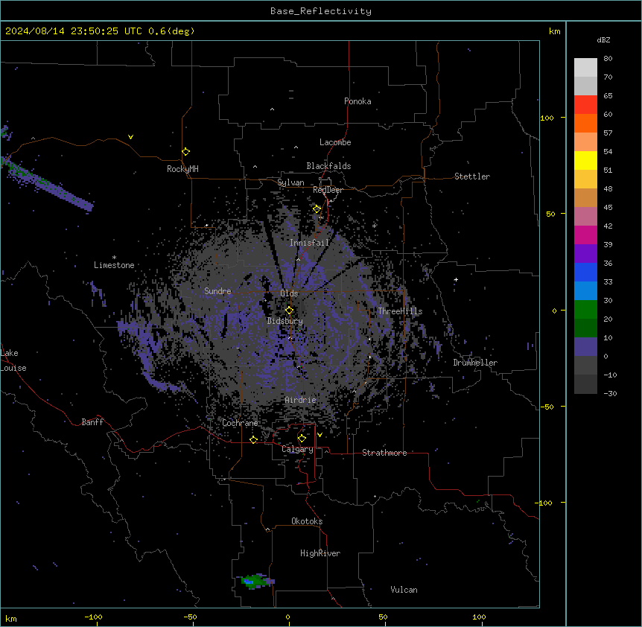Image resolution: width=642 pixels, height=627 pixels.
Task: Click the yellow V marker northwest of RockyMH
Action: point(130,137)
